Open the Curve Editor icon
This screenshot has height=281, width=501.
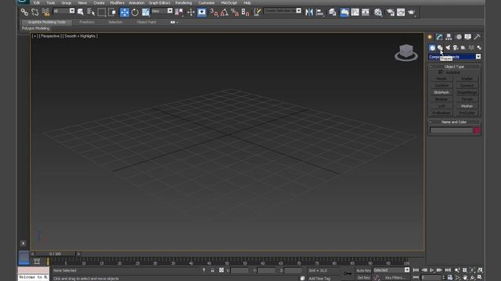pyautogui.click(x=355, y=12)
